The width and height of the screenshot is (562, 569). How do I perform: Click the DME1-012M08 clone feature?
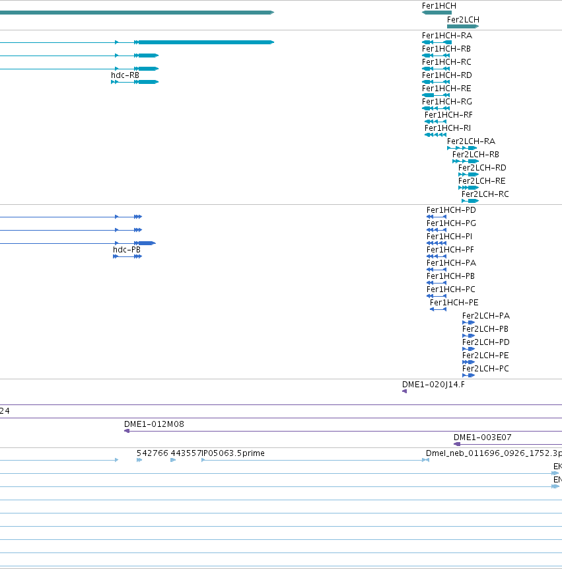(343, 431)
